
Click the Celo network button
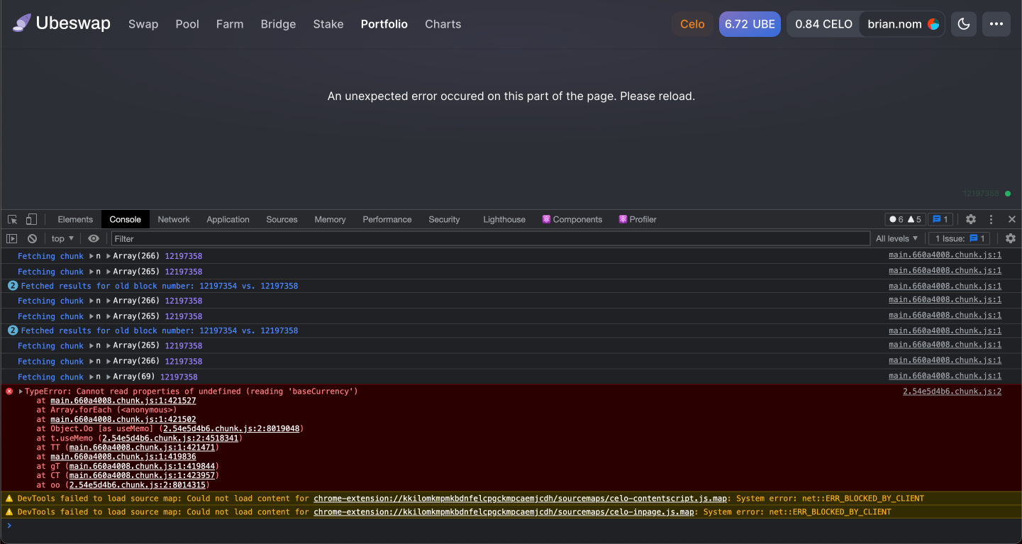pyautogui.click(x=692, y=24)
